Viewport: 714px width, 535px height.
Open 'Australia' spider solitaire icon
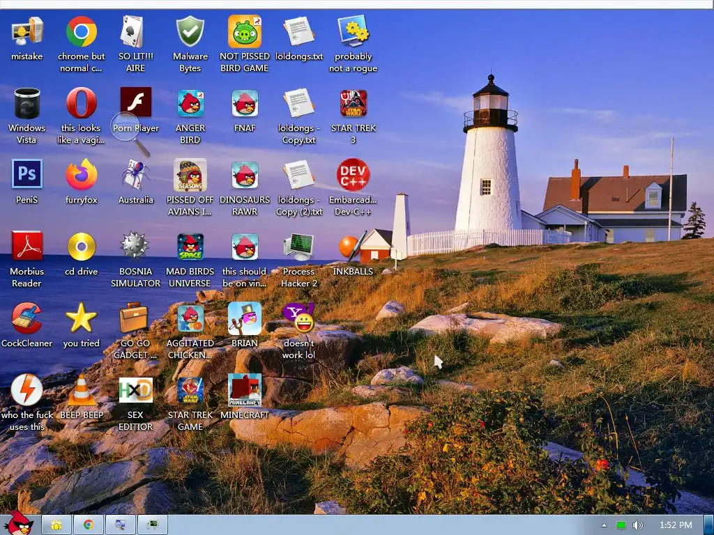[135, 174]
